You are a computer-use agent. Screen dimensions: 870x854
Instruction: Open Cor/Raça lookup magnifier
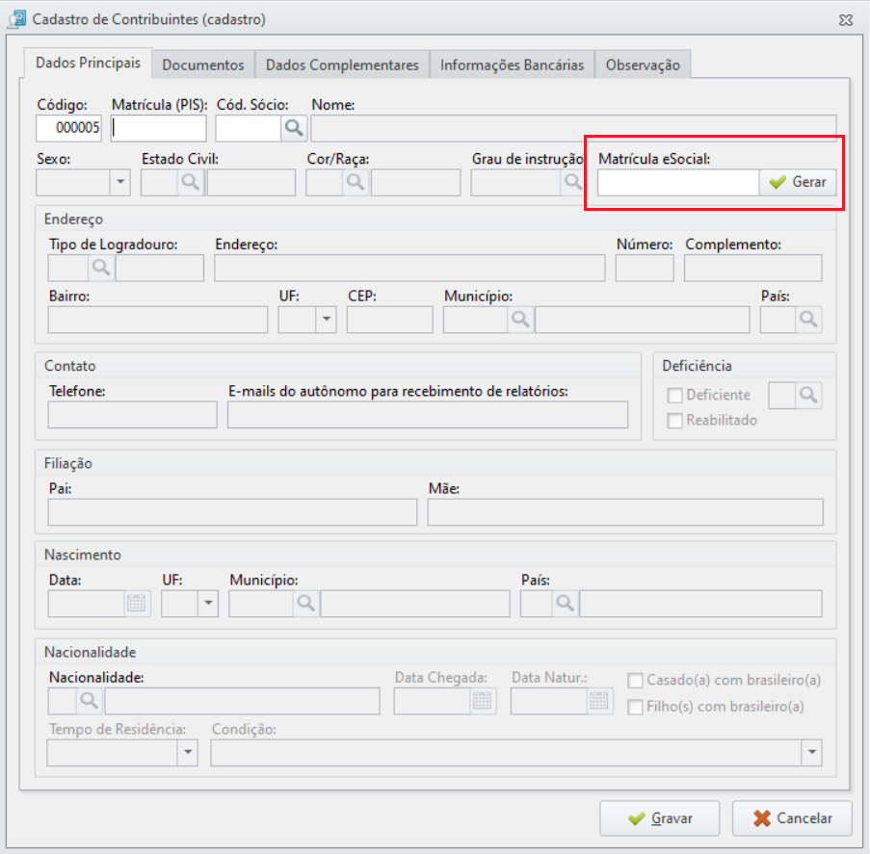(356, 182)
